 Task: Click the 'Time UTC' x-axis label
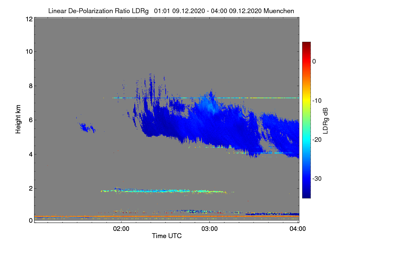[167, 236]
